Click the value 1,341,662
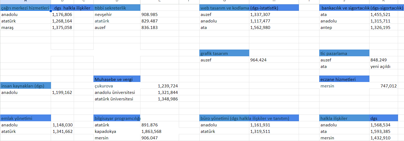Viewport: 404px width, 141px height. tap(62, 131)
